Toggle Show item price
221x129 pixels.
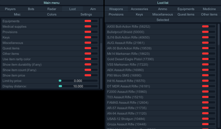pyautogui.click(x=91, y=75)
